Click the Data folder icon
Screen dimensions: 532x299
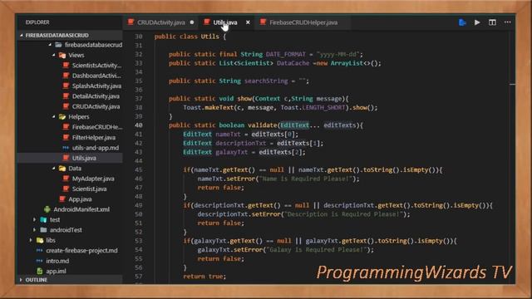pos(62,168)
